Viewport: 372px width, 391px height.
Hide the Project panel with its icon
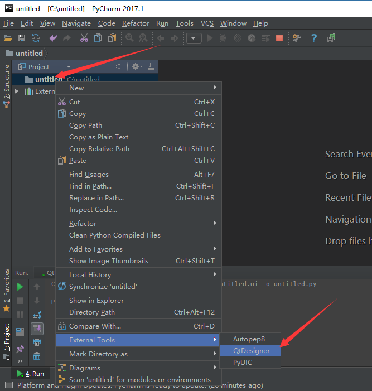pyautogui.click(x=151, y=66)
